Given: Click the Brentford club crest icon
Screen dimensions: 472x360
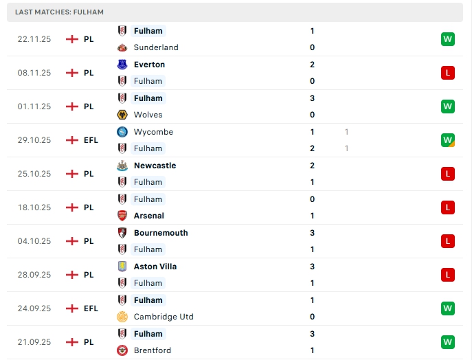Looking at the screenshot, I should click(x=122, y=350).
